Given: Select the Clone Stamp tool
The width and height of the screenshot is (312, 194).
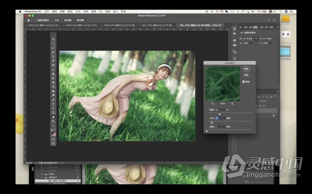Looking at the screenshot, I should point(53,74).
